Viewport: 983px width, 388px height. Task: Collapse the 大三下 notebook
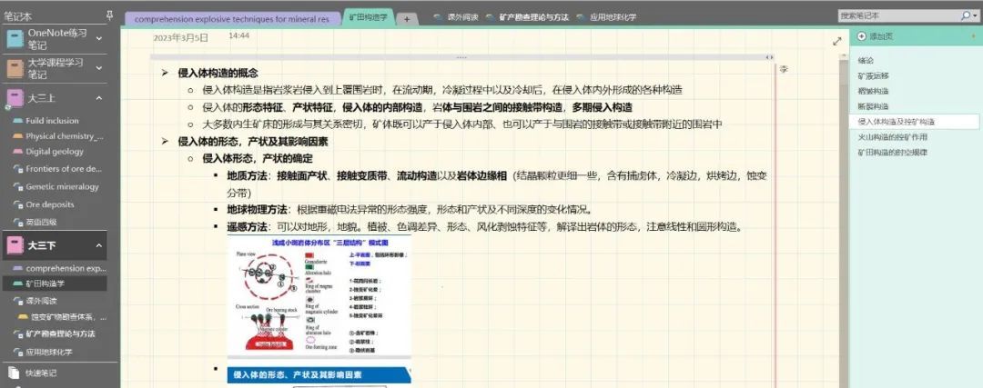99,245
